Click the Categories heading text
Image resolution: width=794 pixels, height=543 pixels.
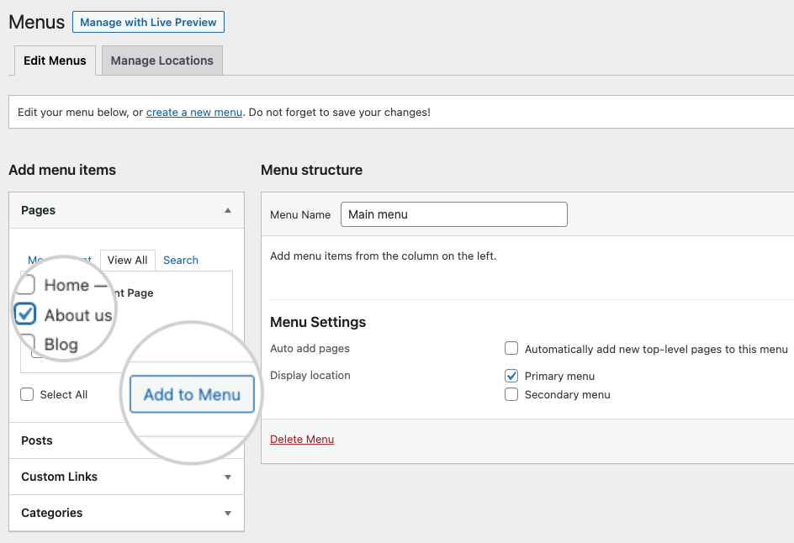51,513
